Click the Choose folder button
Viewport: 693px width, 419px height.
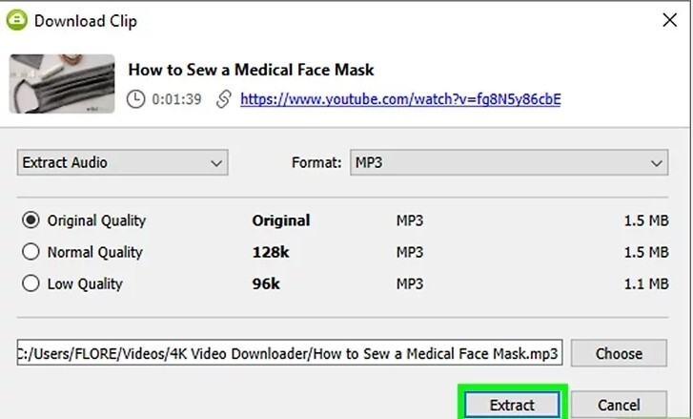619,353
